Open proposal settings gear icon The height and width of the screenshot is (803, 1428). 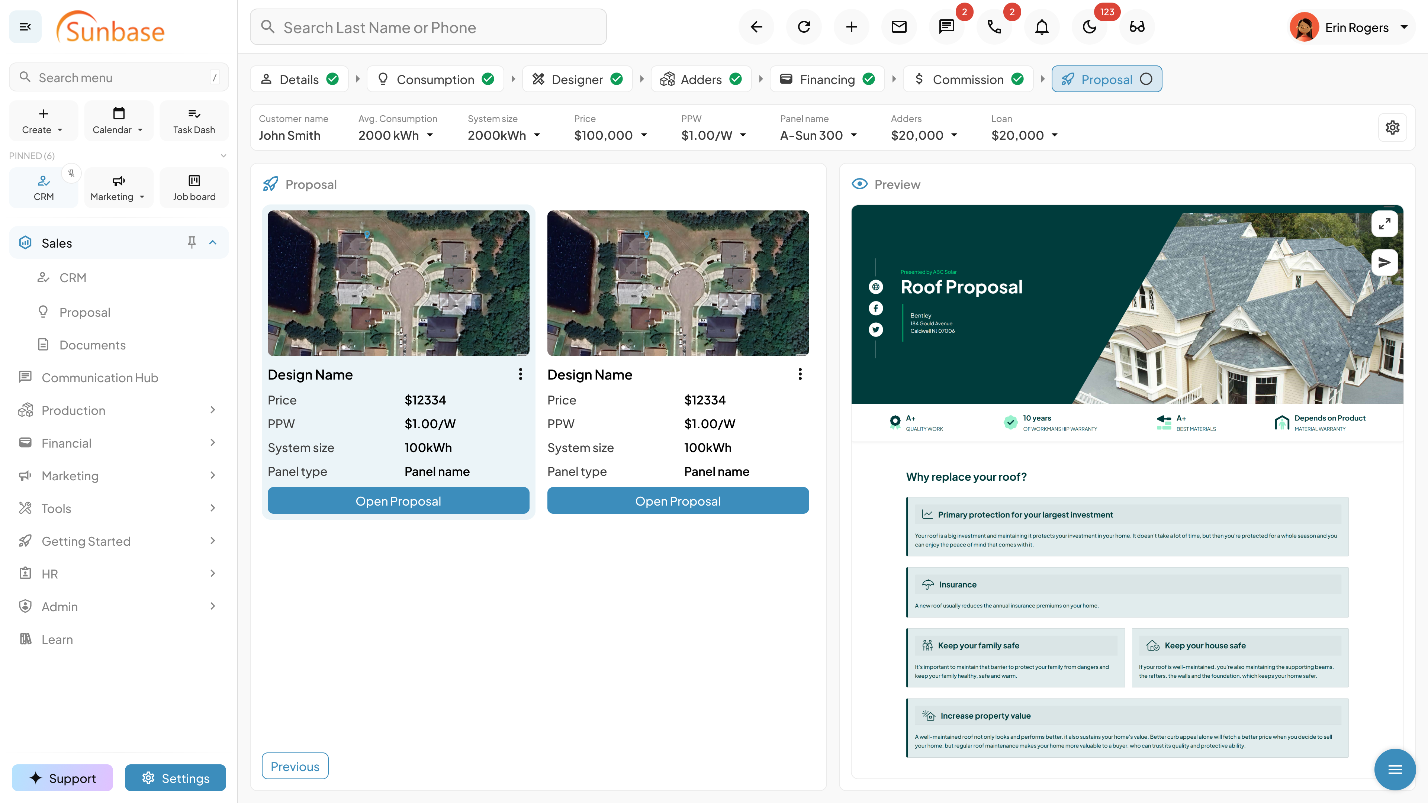(x=1393, y=128)
